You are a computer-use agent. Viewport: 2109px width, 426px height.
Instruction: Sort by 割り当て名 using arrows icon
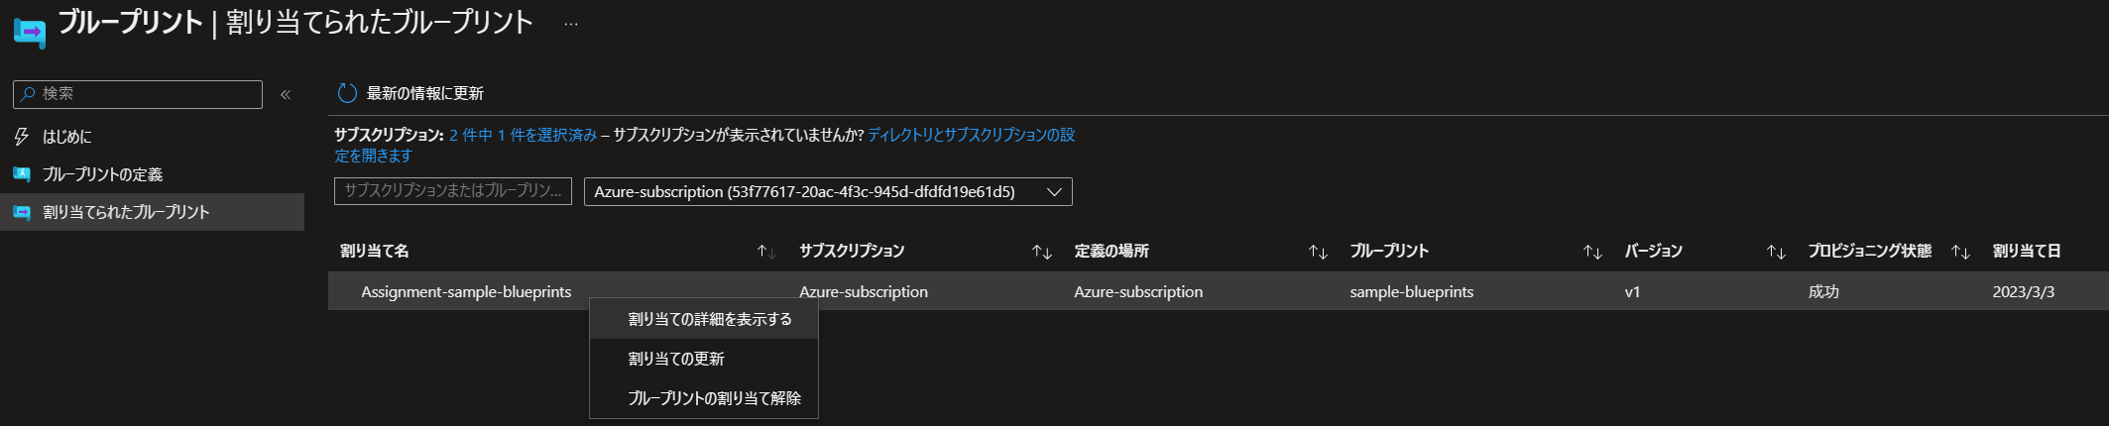tap(766, 252)
